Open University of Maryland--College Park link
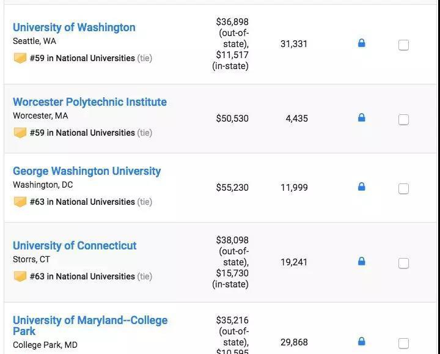440x354 pixels. (90, 320)
